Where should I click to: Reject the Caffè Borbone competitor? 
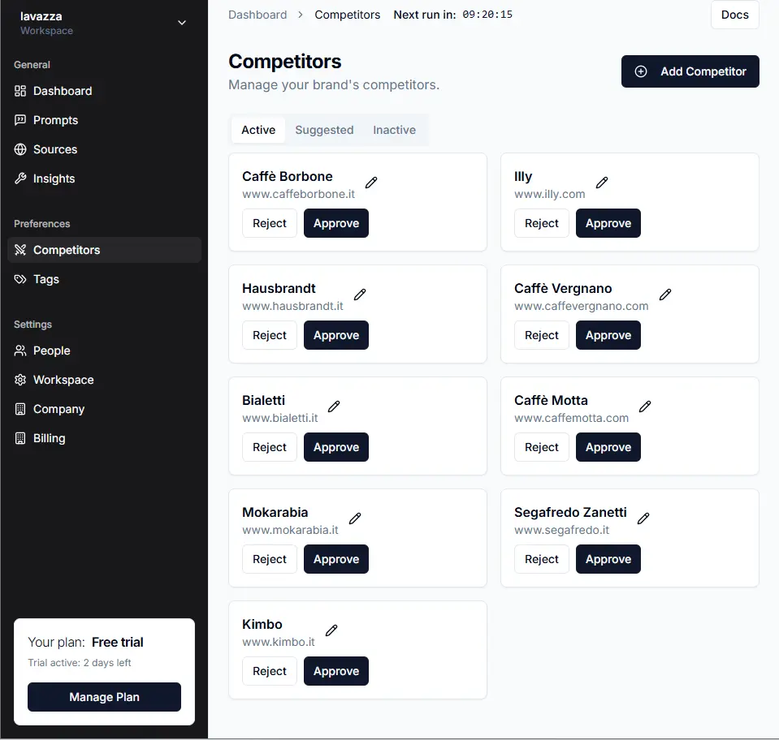click(269, 223)
